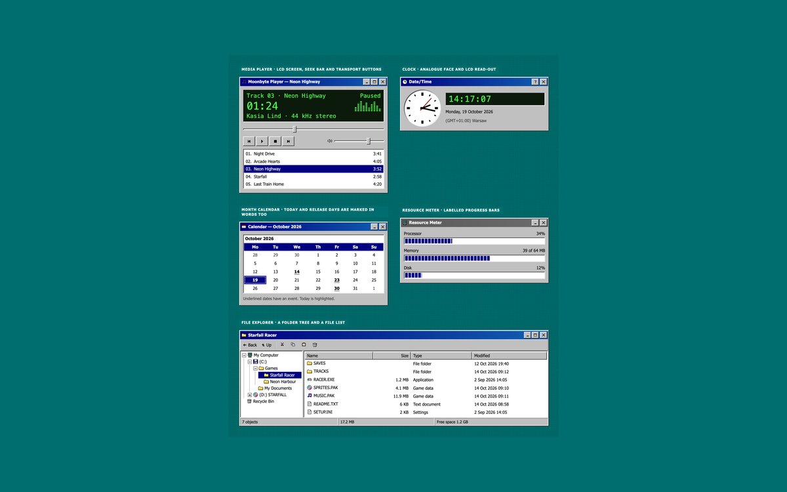The width and height of the screenshot is (787, 492).
Task: Close the Calendar — October 2026 window
Action: tap(382, 226)
